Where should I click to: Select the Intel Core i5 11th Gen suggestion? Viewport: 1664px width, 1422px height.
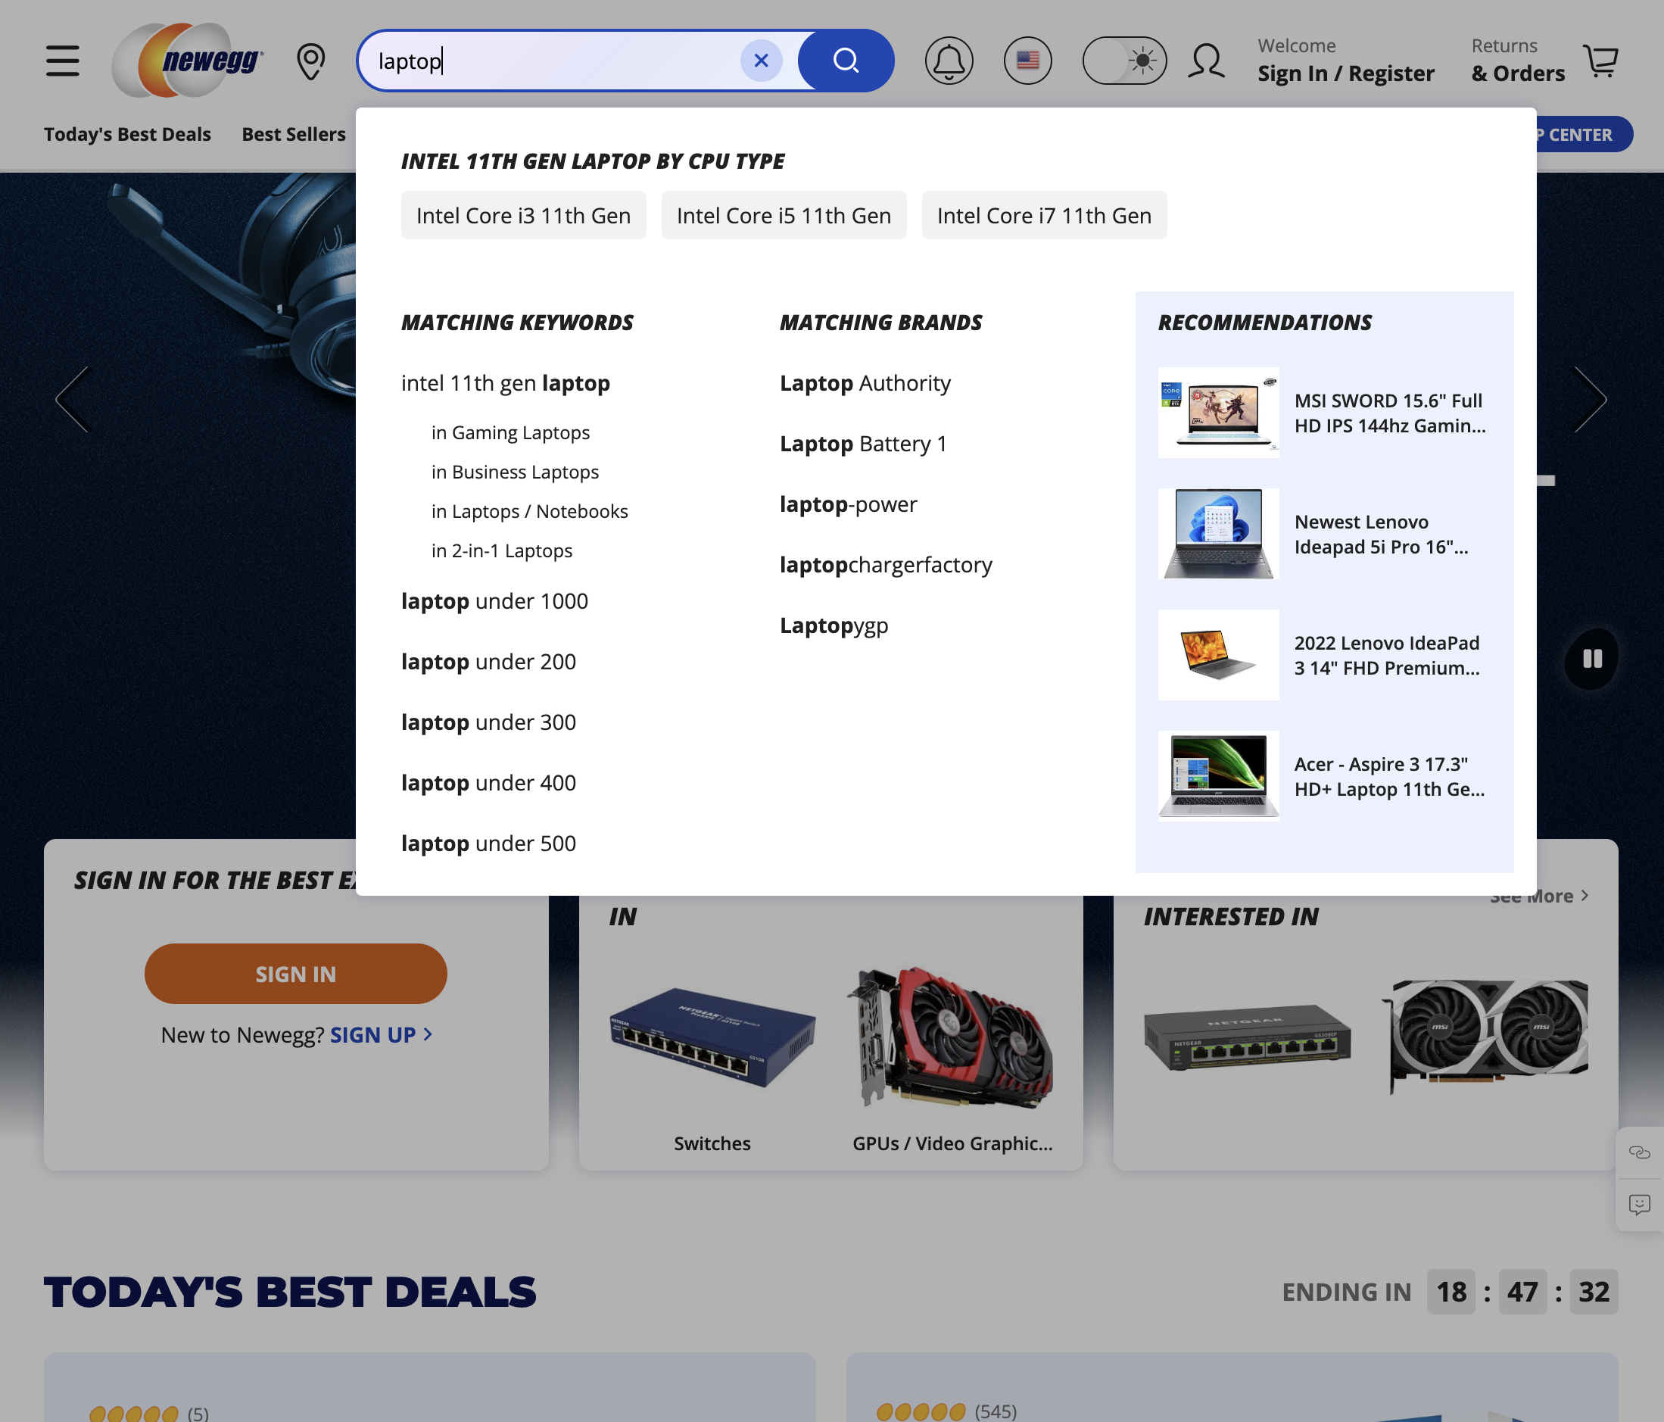click(x=784, y=215)
